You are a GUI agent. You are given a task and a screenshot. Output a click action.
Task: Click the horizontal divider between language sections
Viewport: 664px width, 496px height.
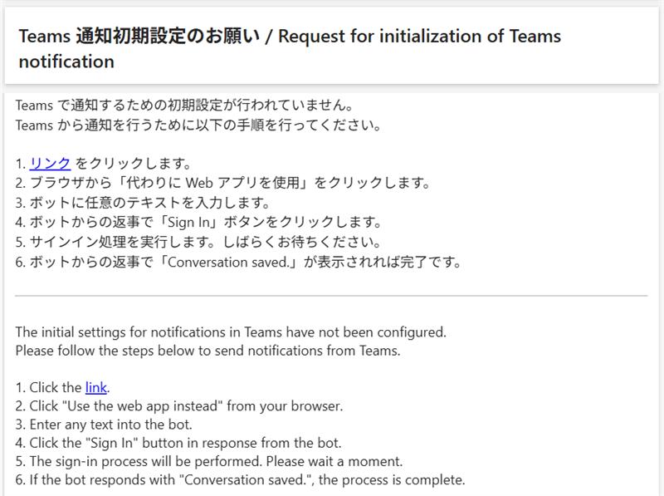pyautogui.click(x=331, y=296)
